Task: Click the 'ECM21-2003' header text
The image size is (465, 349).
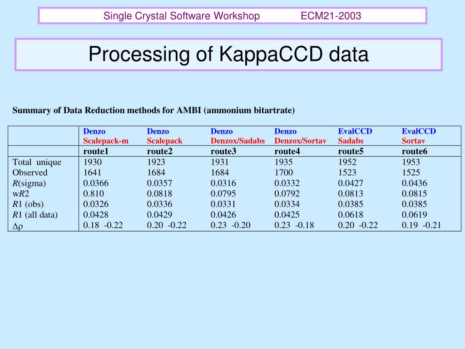Action: pos(331,16)
